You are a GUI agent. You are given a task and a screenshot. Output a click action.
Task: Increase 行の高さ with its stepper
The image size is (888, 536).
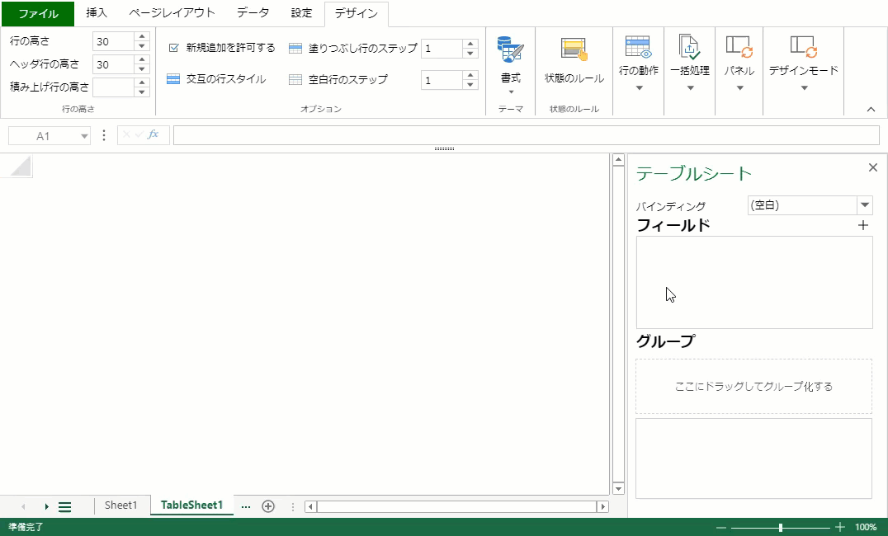click(x=142, y=36)
